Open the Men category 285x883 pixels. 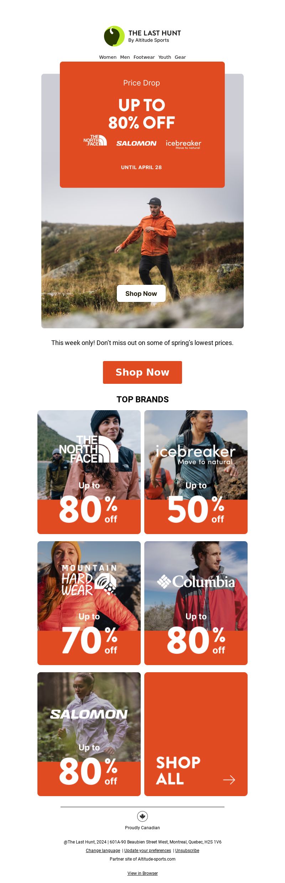click(125, 57)
